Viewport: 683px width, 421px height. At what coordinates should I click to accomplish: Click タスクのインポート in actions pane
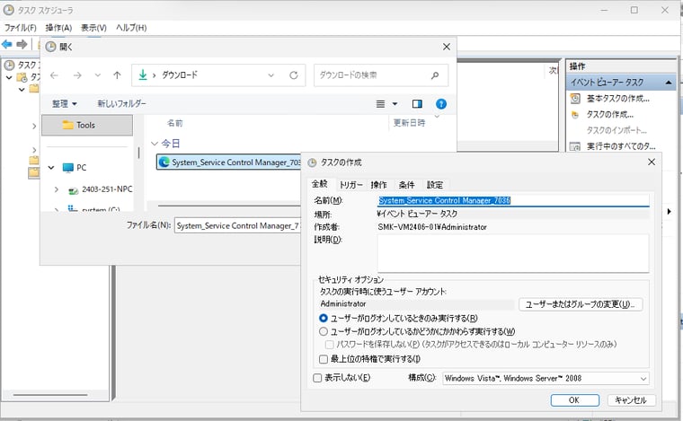pyautogui.click(x=616, y=130)
